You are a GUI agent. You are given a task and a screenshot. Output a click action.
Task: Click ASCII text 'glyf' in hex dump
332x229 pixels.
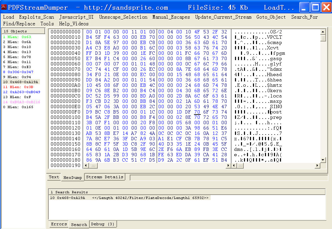click(x=276, y=64)
